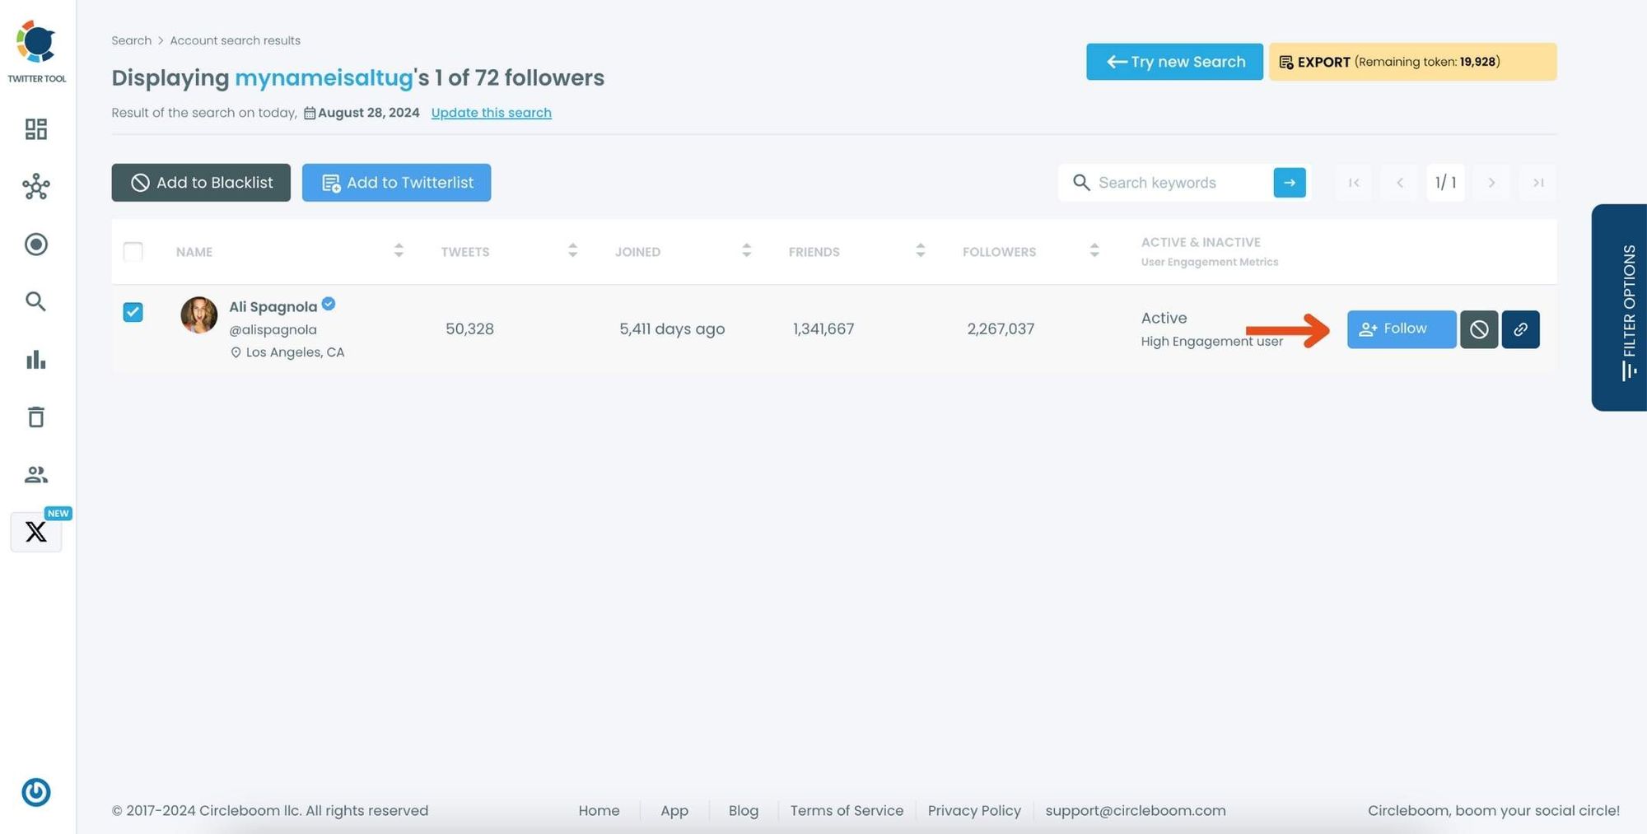Click the August 28, 2024 date
The height and width of the screenshot is (834, 1647).
[368, 113]
